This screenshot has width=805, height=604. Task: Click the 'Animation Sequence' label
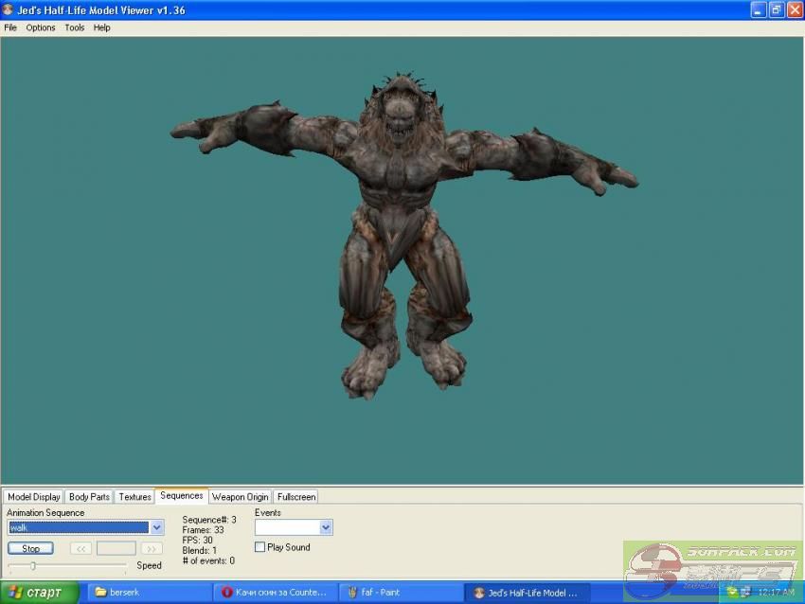45,513
